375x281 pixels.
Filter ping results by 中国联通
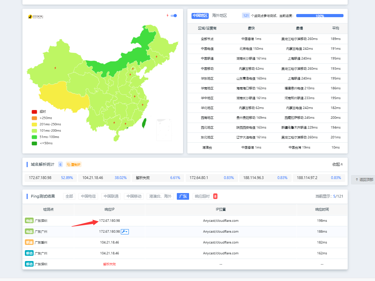tap(111, 196)
